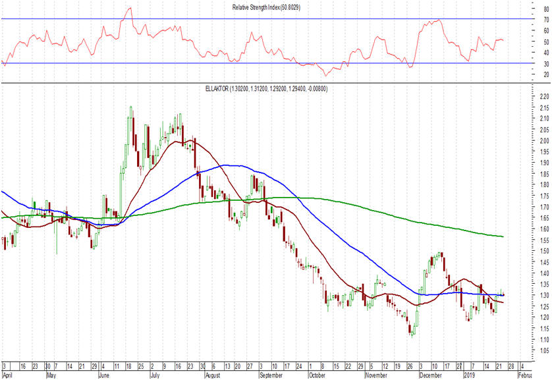552x380 pixels.
Task: Select the June label on the date axis
Action: (105, 375)
